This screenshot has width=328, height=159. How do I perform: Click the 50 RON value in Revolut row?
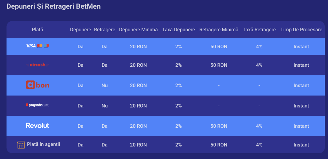(219, 126)
